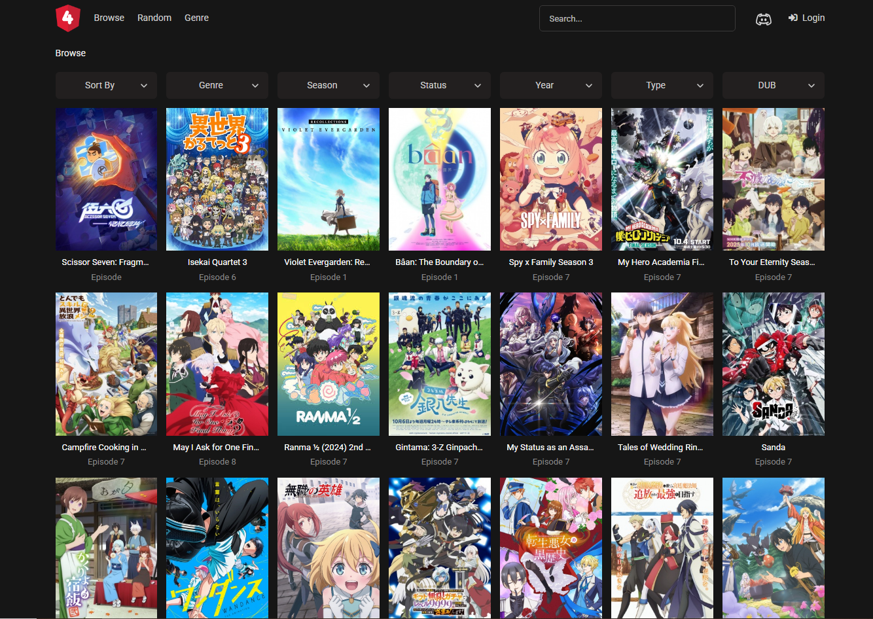Click the 'Violet Evergarden: Re...' title
The width and height of the screenshot is (873, 619).
[x=327, y=262]
